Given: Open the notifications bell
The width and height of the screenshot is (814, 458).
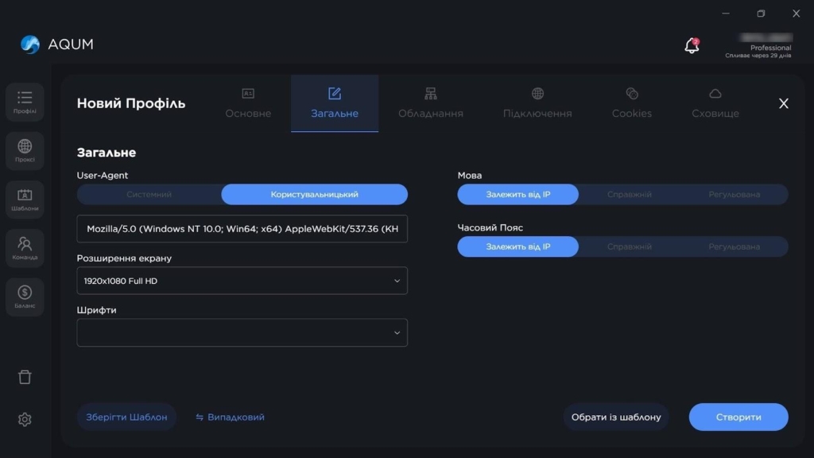Looking at the screenshot, I should (692, 46).
